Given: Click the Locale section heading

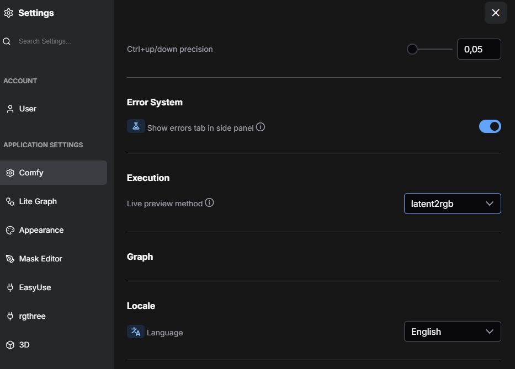Looking at the screenshot, I should pos(141,306).
